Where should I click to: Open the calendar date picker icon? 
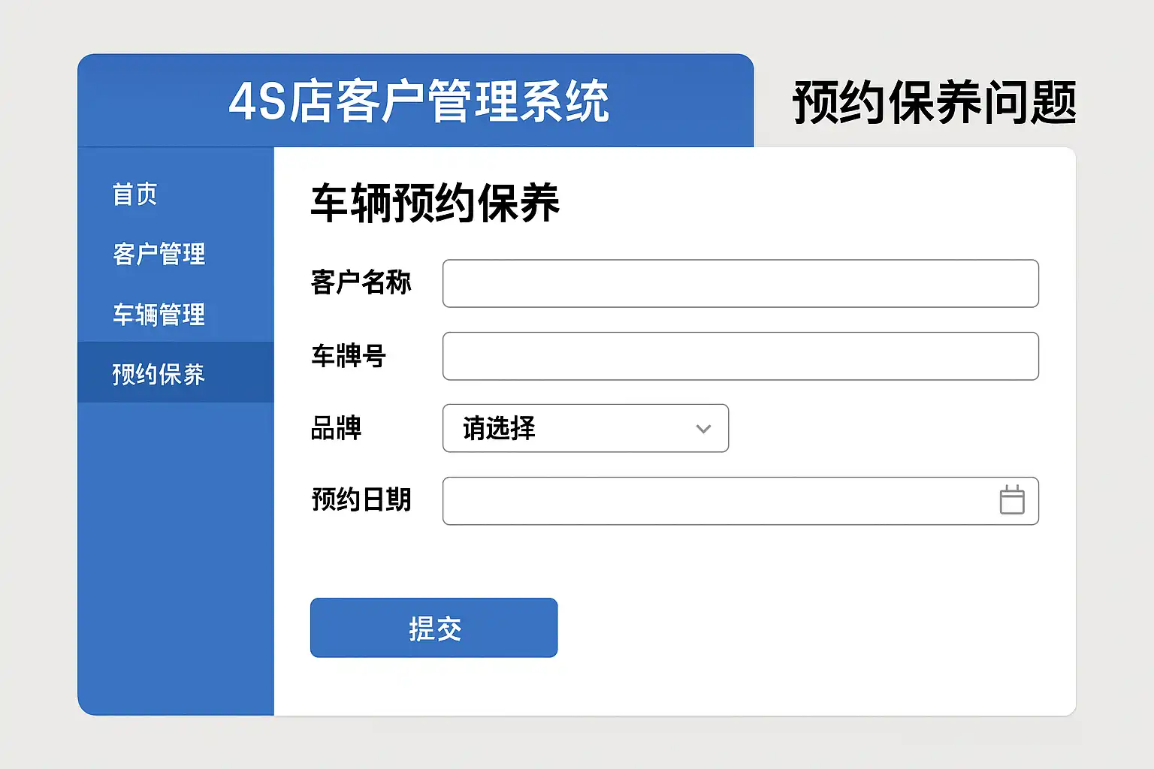[1011, 500]
